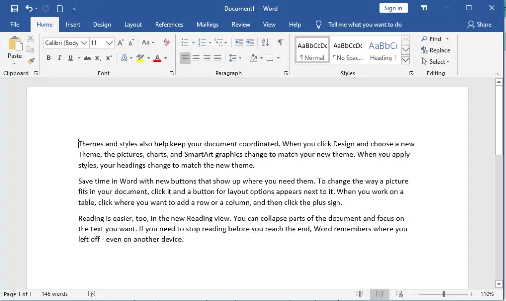Click the Sign in button
Screen dimensions: 506x301
pos(393,8)
